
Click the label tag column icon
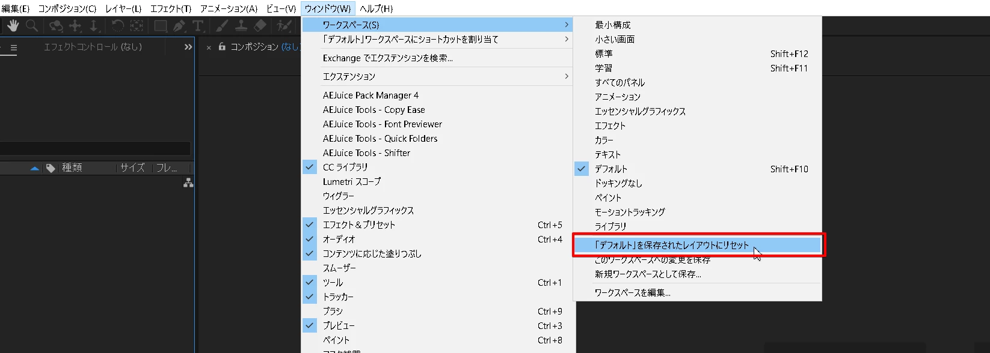pos(51,168)
